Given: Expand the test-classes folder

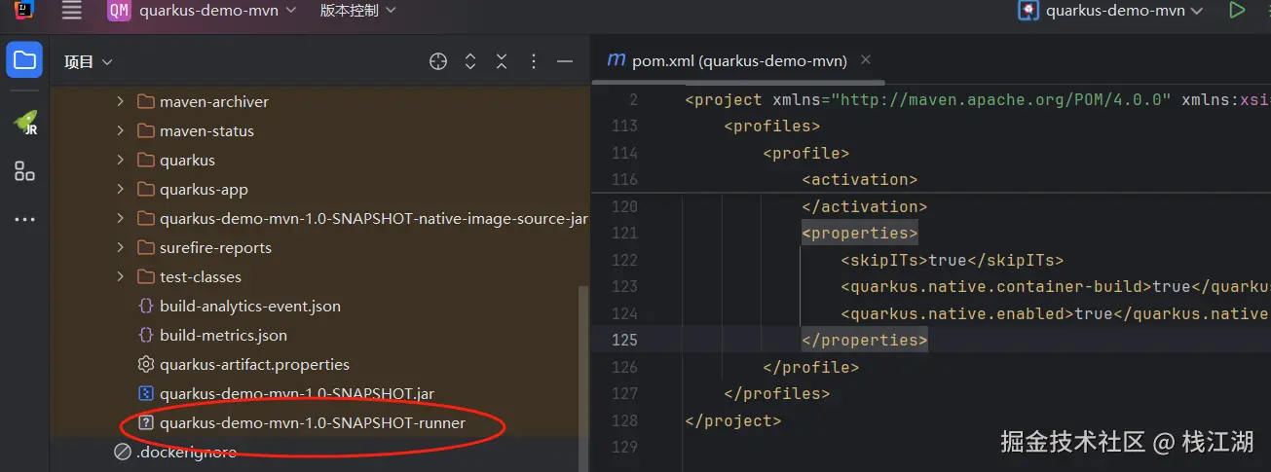Looking at the screenshot, I should pos(120,276).
